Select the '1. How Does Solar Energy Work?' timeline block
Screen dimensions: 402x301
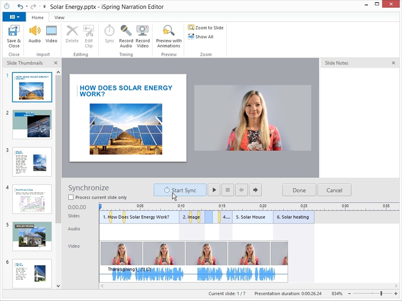pyautogui.click(x=139, y=217)
